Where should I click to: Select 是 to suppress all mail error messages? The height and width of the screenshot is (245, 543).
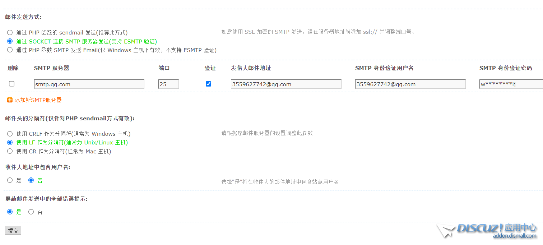pyautogui.click(x=10, y=212)
